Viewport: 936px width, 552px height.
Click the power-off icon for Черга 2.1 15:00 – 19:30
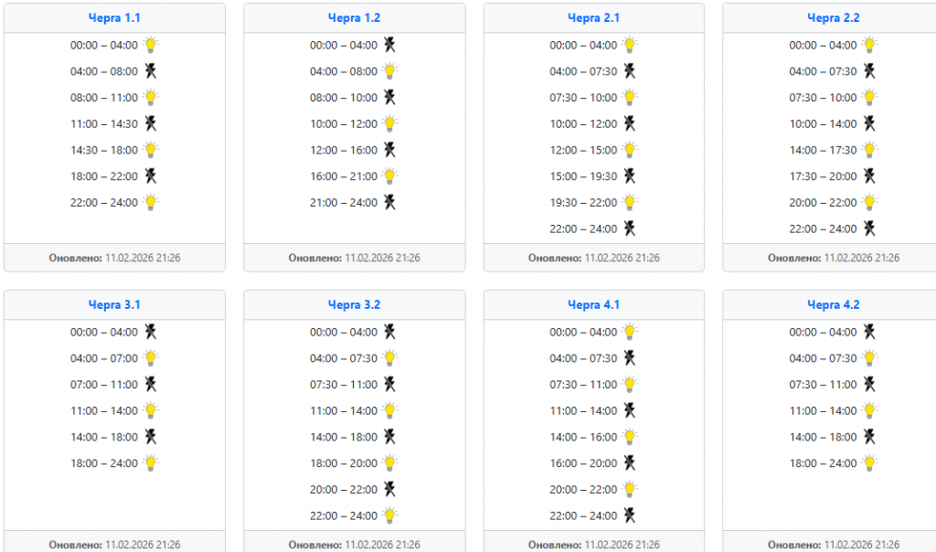630,176
